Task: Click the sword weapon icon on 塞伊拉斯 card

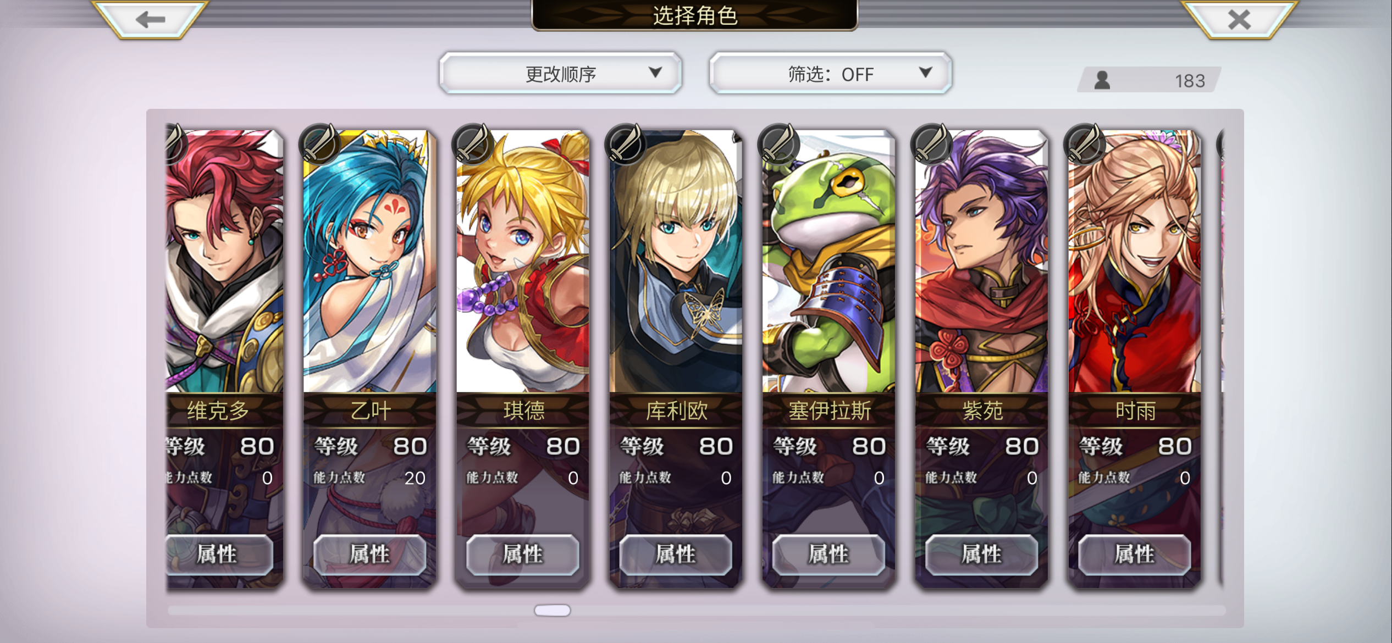Action: [778, 144]
